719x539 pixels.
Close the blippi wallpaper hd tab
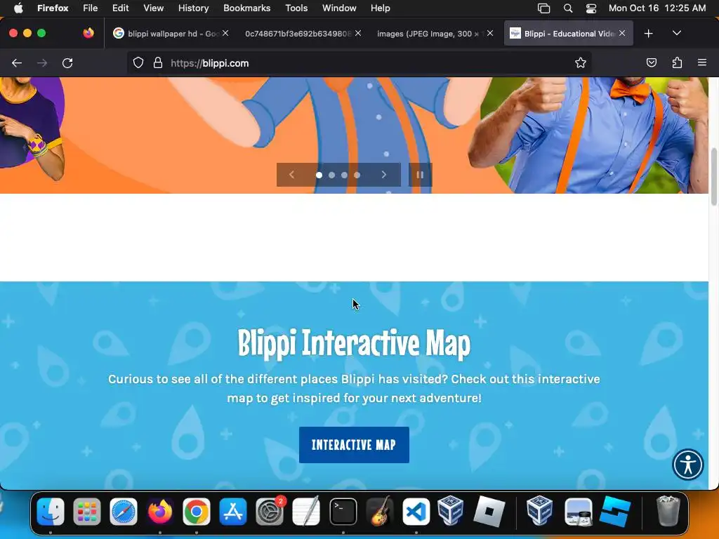[x=225, y=33]
